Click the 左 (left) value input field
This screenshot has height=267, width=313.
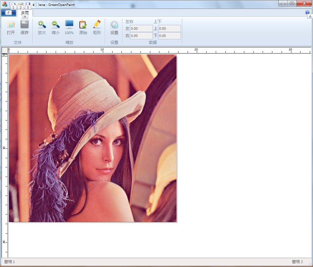[141, 29]
